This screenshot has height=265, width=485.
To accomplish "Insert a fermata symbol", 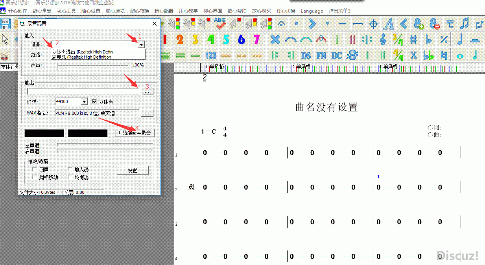I will point(281,24).
